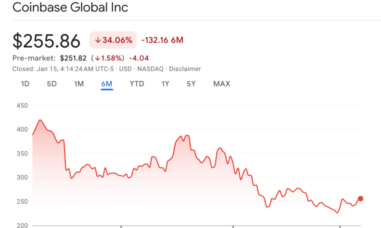Open the 6M chart view
This screenshot has width=381, height=228.
click(107, 84)
